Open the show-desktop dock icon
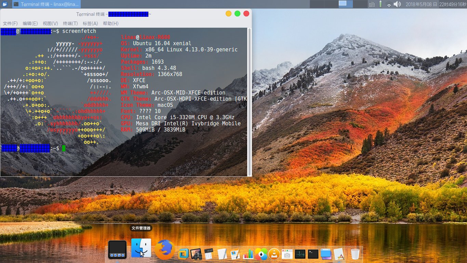The height and width of the screenshot is (263, 467). tap(117, 249)
